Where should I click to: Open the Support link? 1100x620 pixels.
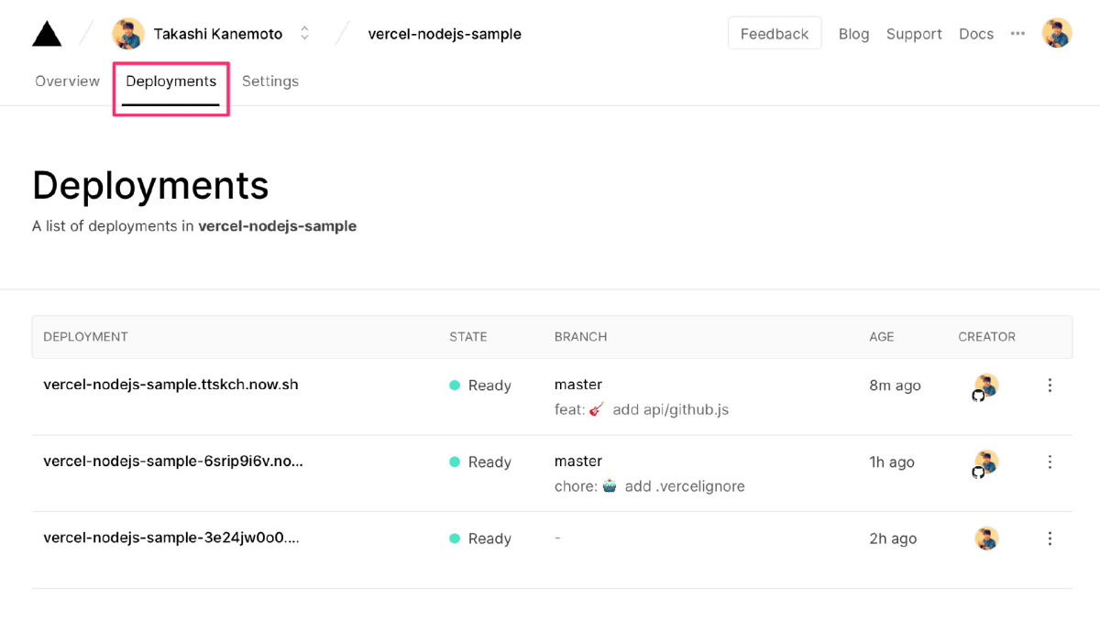coord(914,34)
